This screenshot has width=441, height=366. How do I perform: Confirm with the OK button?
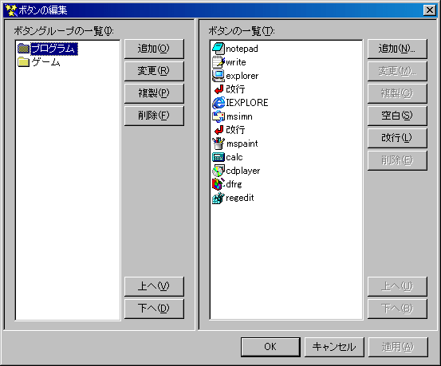point(270,347)
